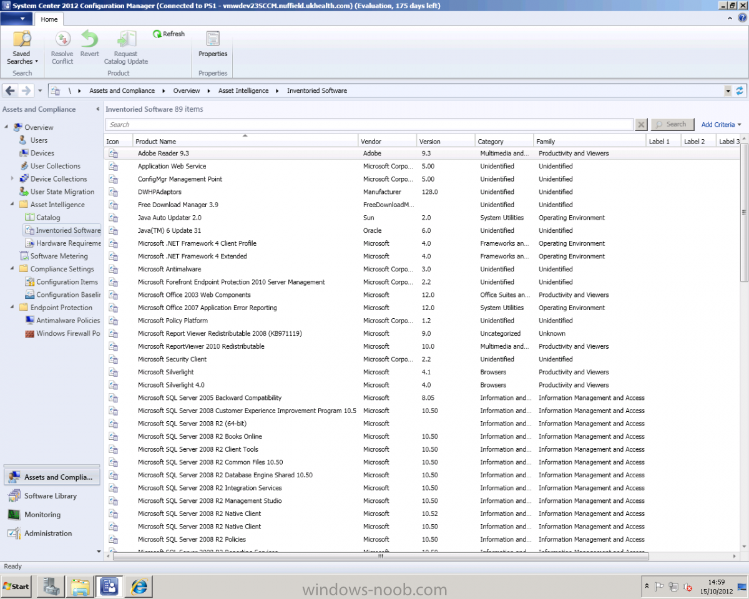Open the Properties ribbon button
Viewport: 749px width, 599px height.
coord(213,44)
